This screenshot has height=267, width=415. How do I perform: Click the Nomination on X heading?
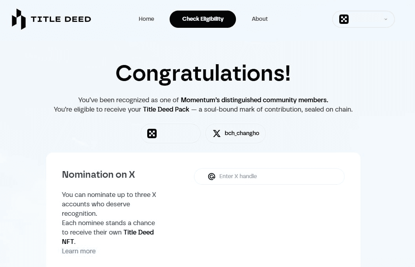[99, 175]
